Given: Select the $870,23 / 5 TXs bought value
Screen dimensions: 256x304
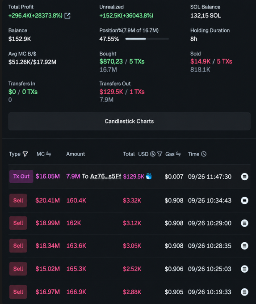Looking at the screenshot, I should (x=122, y=61).
